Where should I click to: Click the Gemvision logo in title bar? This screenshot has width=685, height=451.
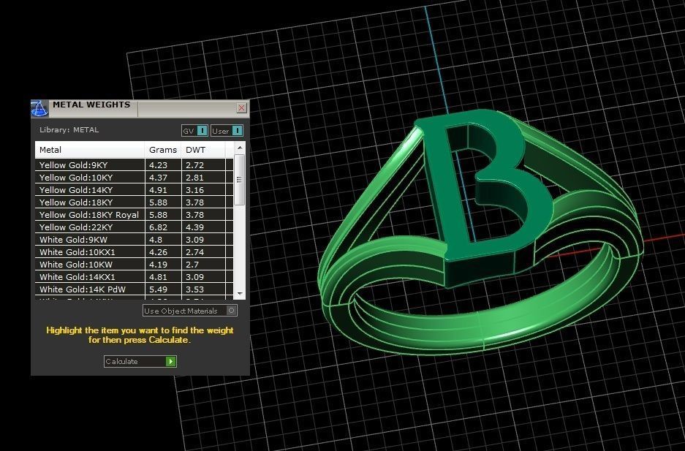point(40,107)
